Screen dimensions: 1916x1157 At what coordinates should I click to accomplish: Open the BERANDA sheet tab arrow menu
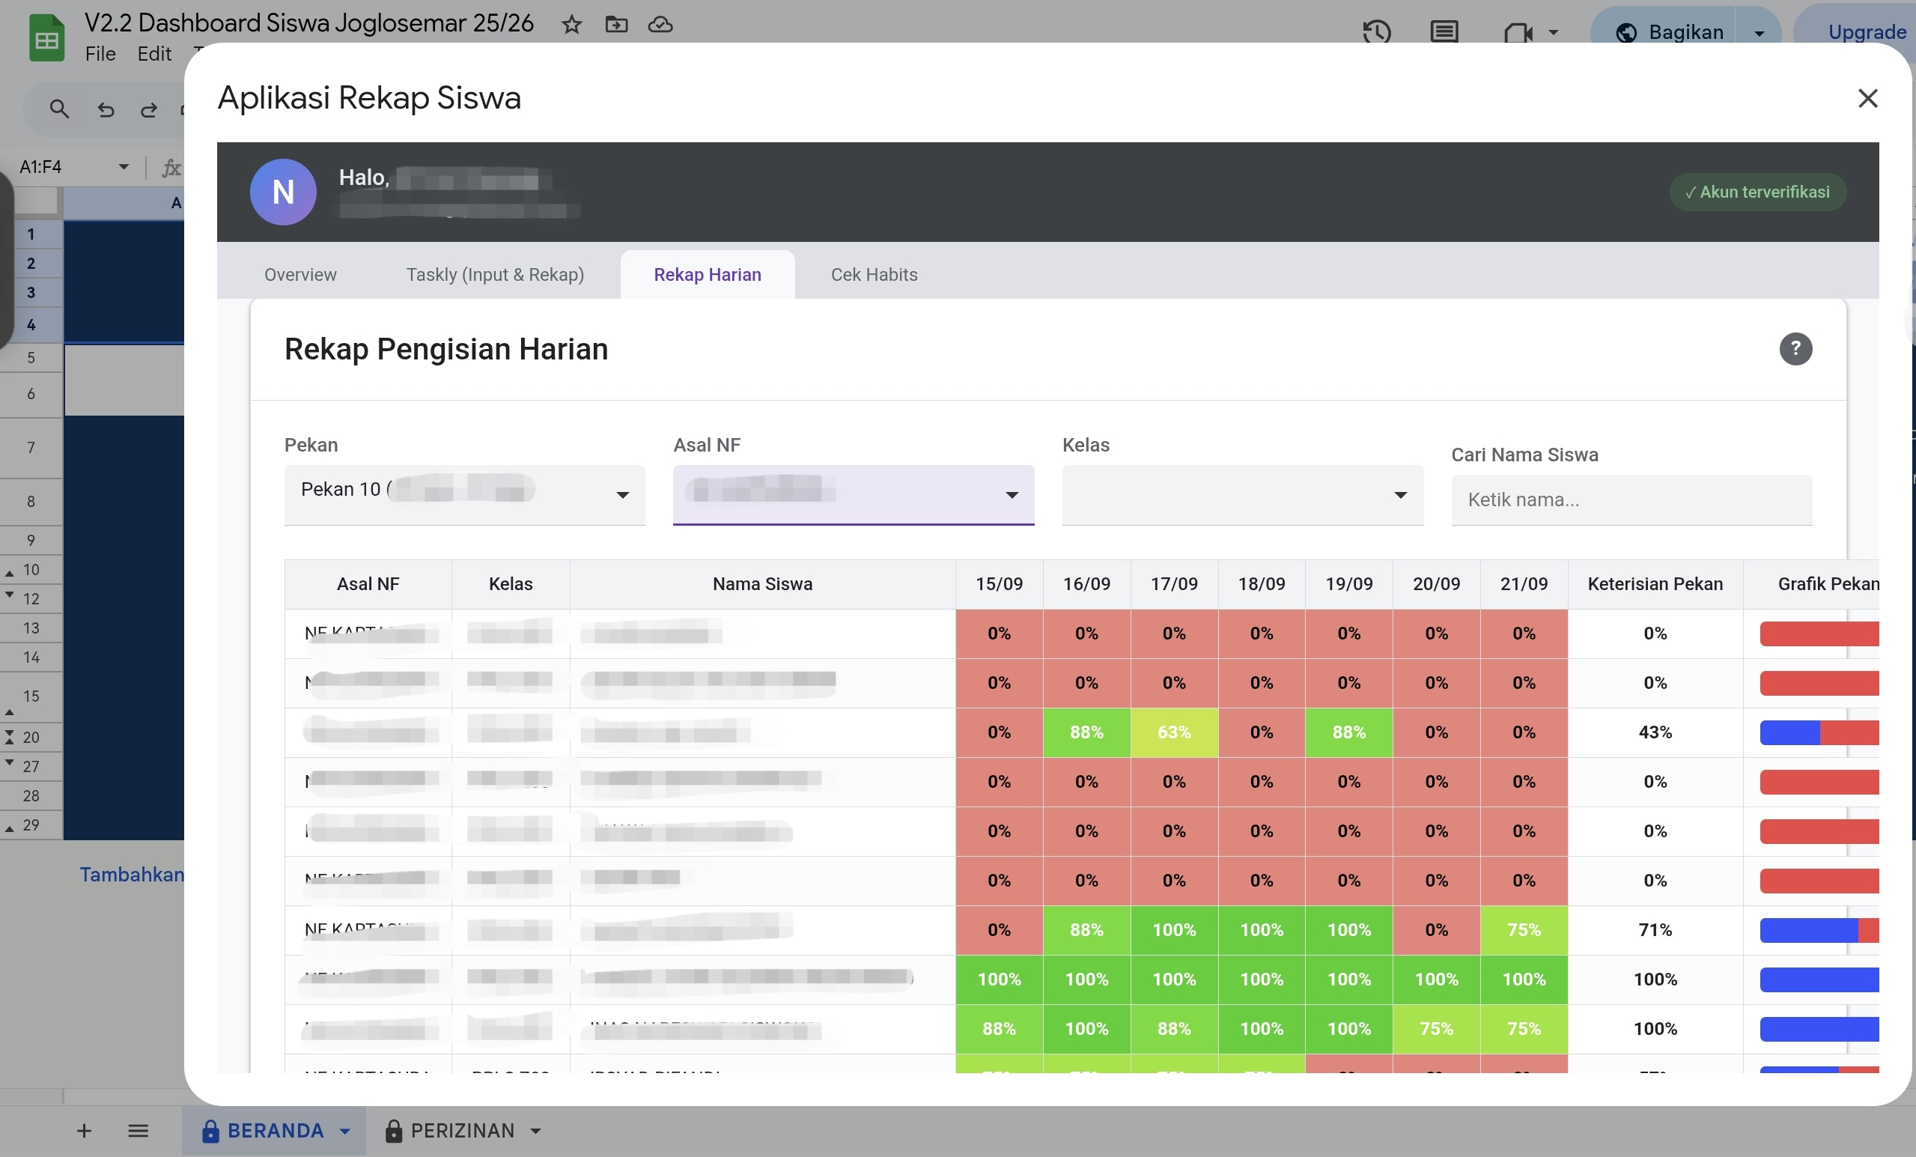coord(345,1132)
